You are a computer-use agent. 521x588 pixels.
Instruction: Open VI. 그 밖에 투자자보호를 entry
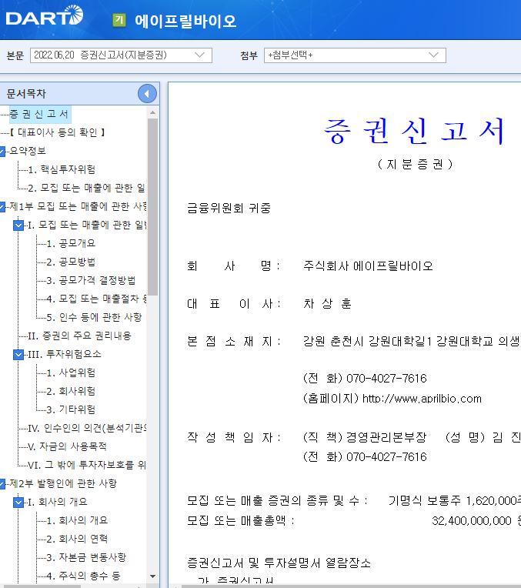[87, 465]
